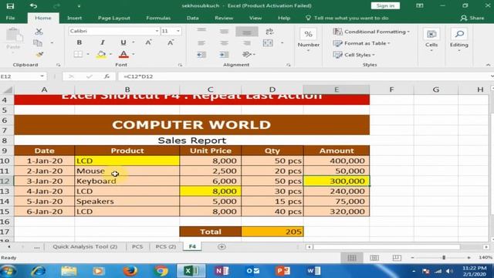
Task: Switch to the Formulas tab
Action: tap(158, 18)
